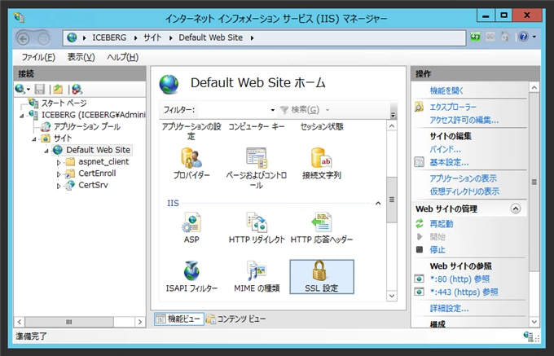Click the stop loading toolbar icon
554x356 pixels.
[490, 37]
